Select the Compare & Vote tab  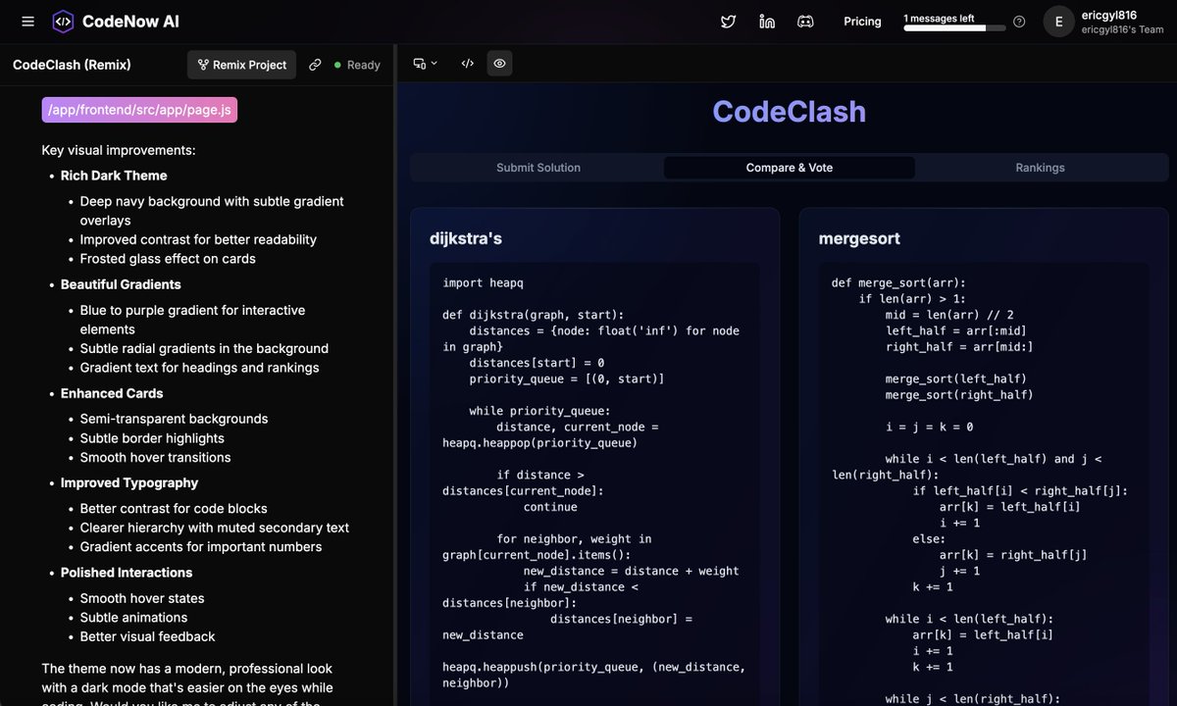tap(790, 168)
